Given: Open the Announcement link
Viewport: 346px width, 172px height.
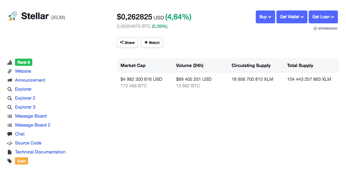Looking at the screenshot, I should point(30,80).
